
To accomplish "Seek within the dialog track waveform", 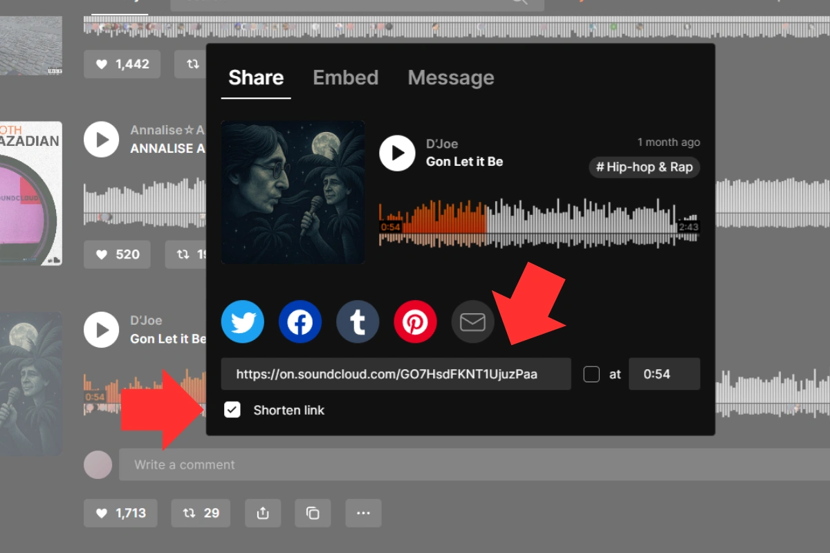I will coord(539,223).
